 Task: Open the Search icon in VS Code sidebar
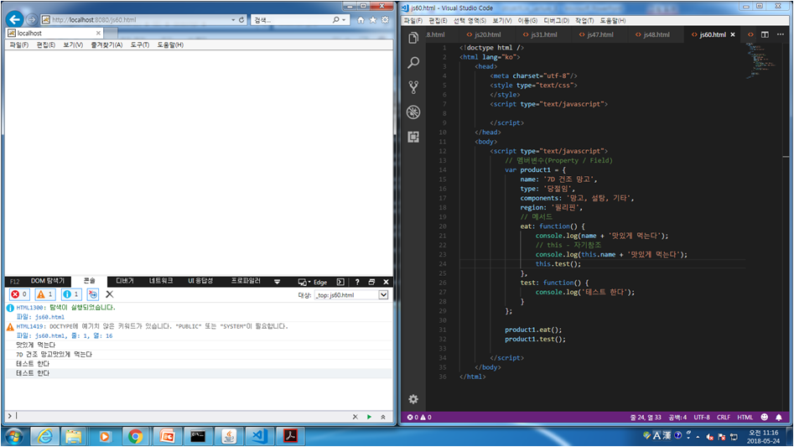click(x=413, y=62)
